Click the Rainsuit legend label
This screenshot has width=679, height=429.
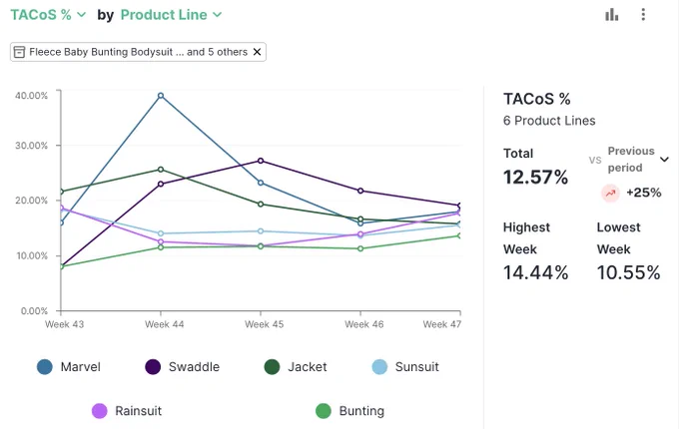pyautogui.click(x=138, y=411)
